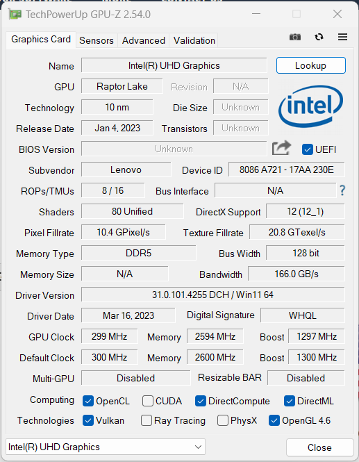Enable the CUDA checkbox
The width and height of the screenshot is (359, 462).
147,401
